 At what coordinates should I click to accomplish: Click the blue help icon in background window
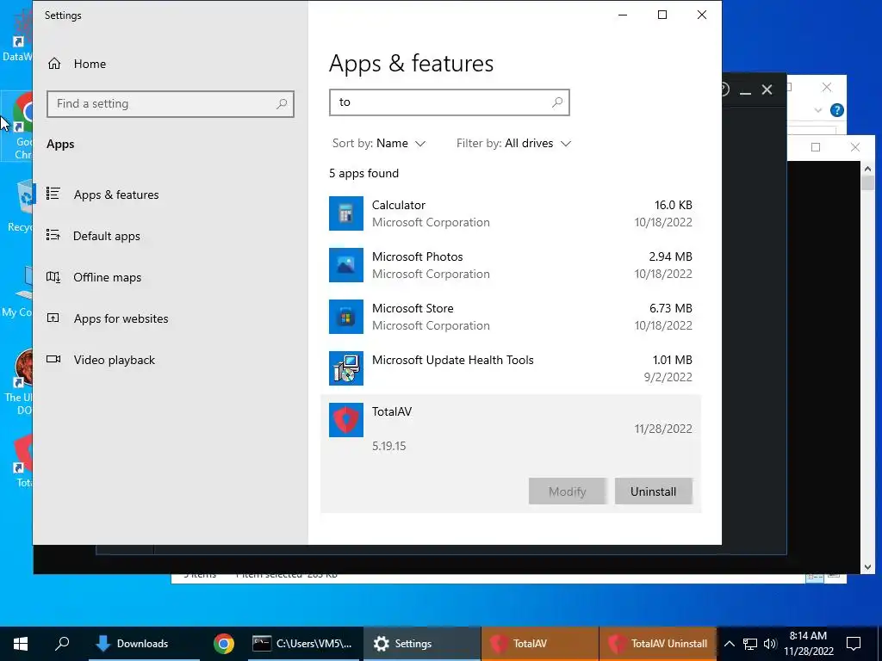click(x=837, y=111)
